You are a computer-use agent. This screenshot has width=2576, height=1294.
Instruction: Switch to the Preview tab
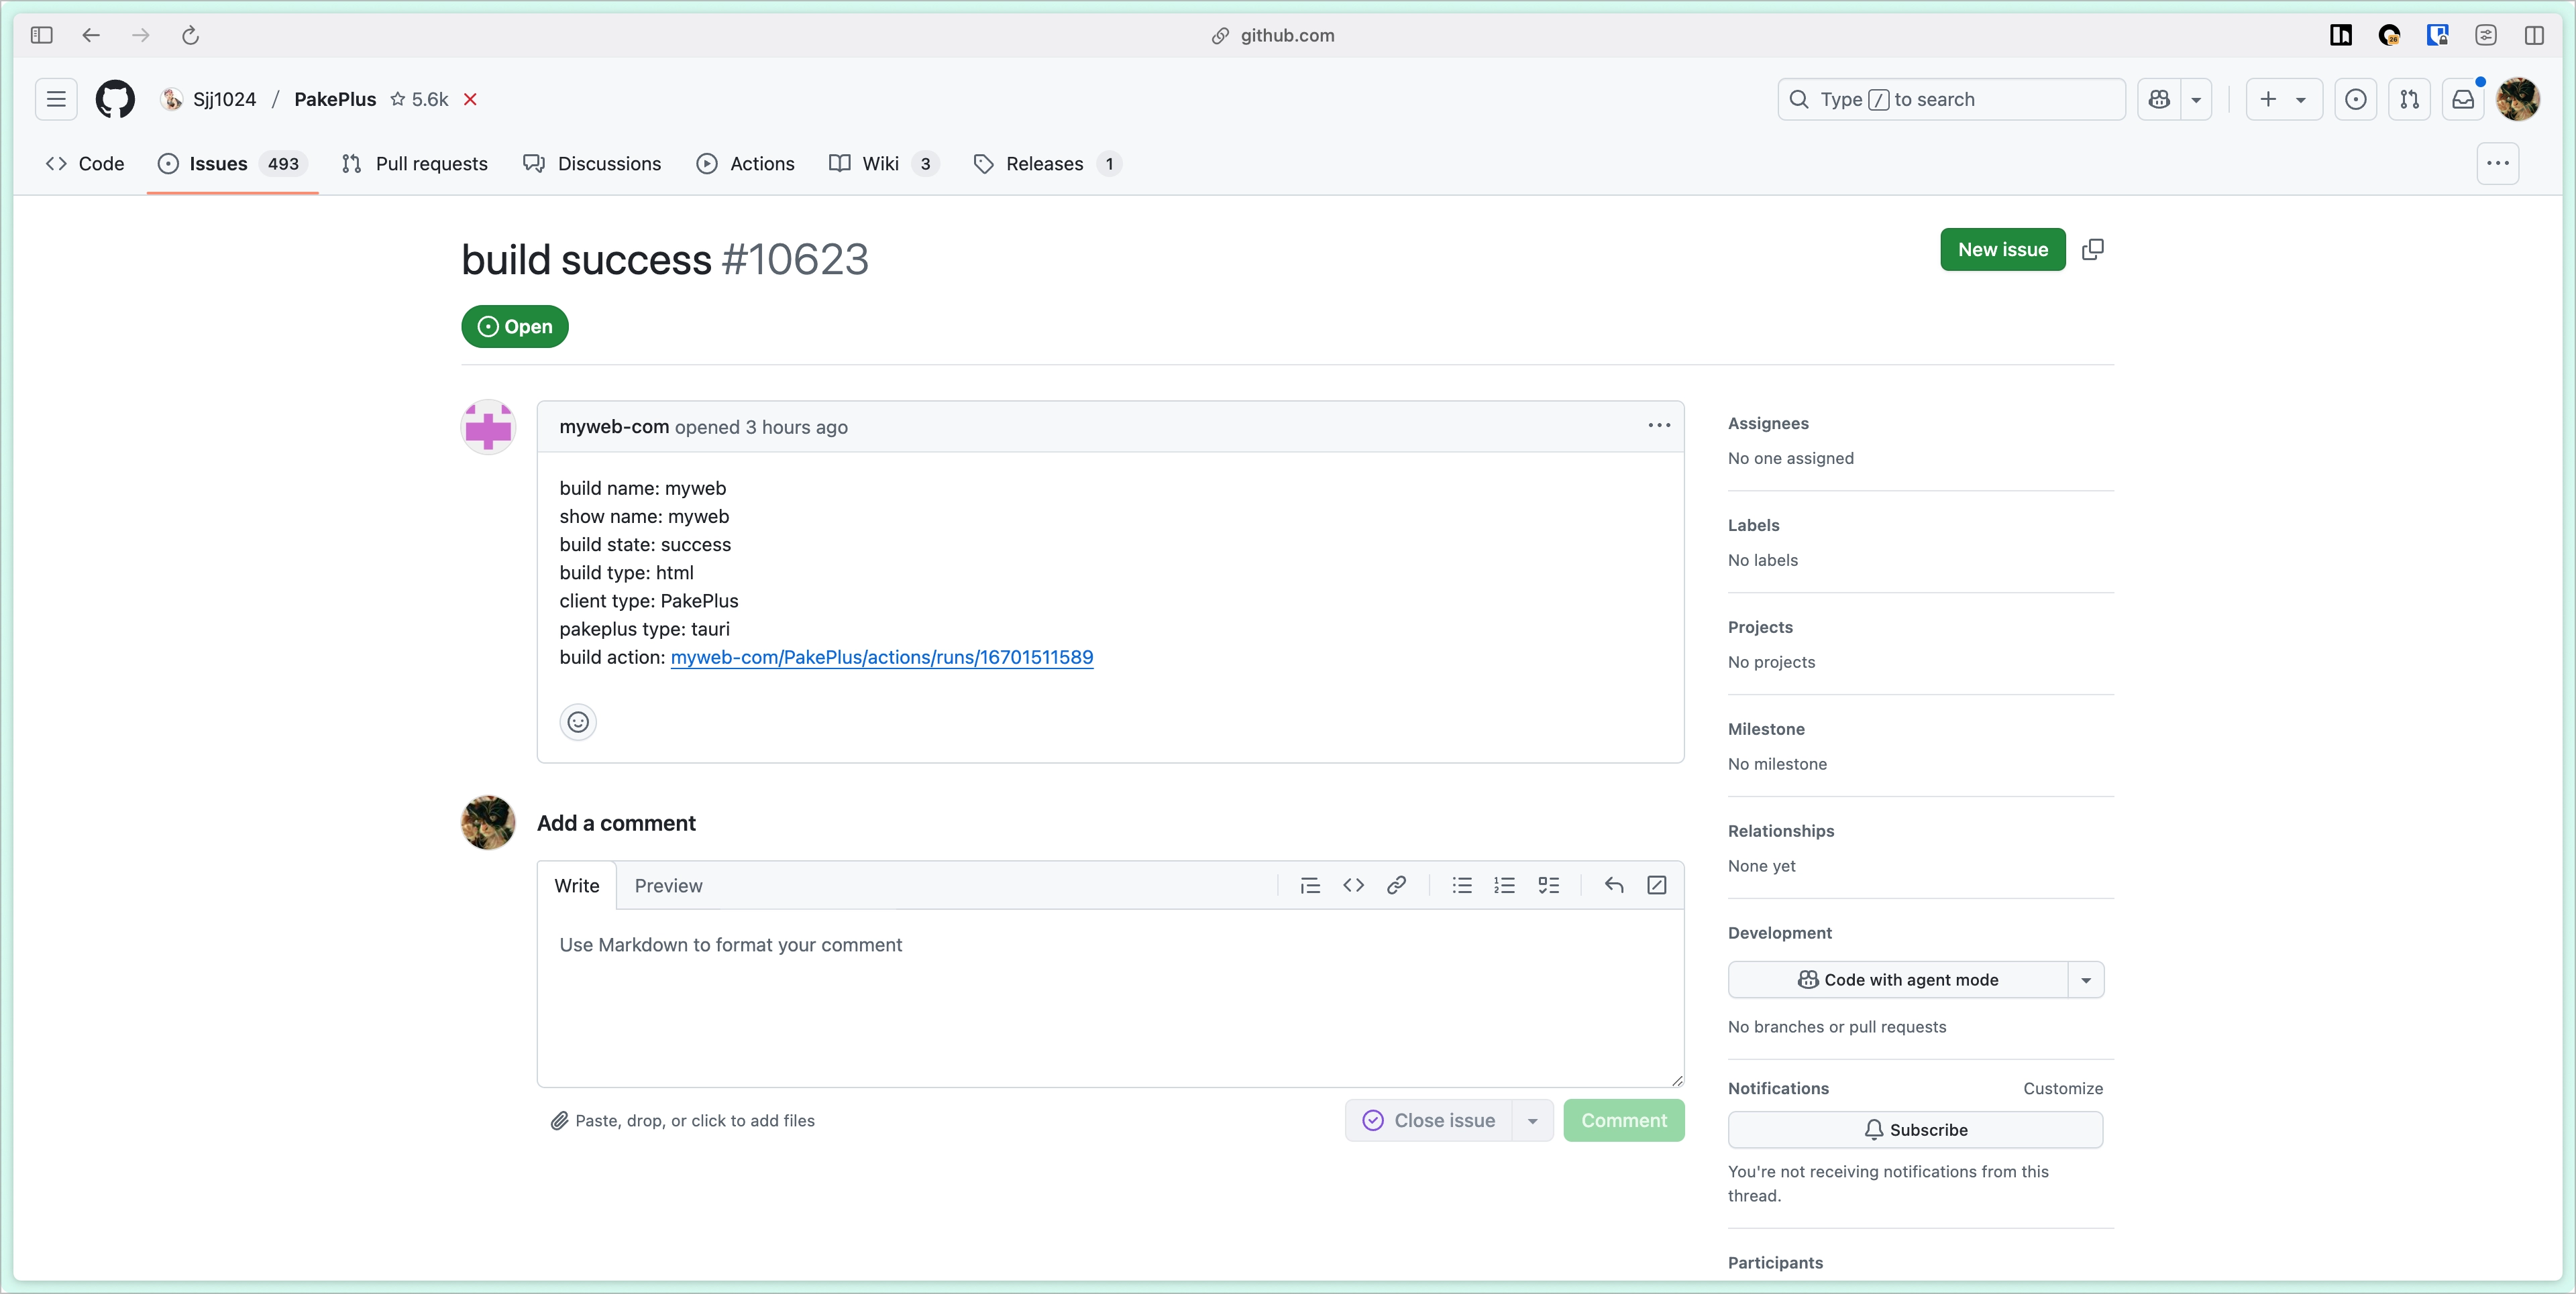(x=668, y=885)
